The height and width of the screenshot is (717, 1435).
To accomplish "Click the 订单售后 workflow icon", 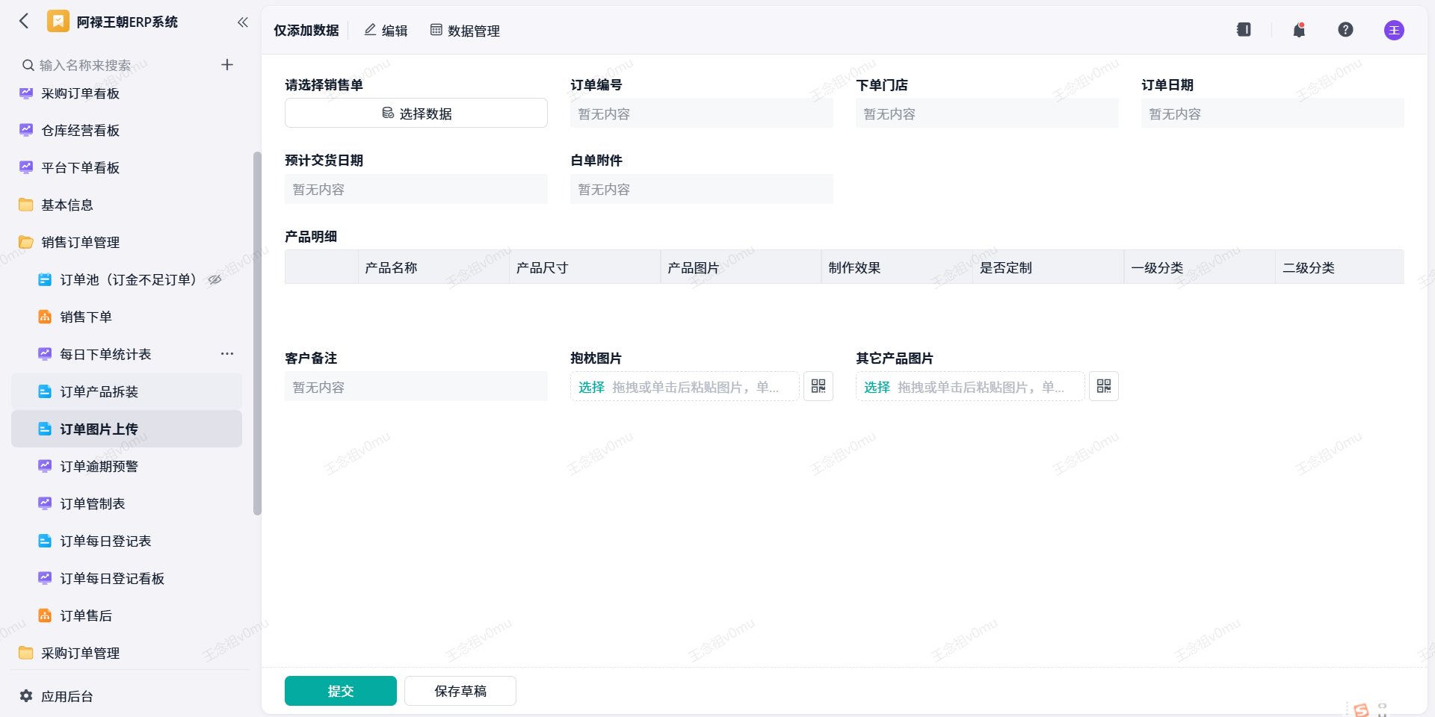I will (45, 616).
